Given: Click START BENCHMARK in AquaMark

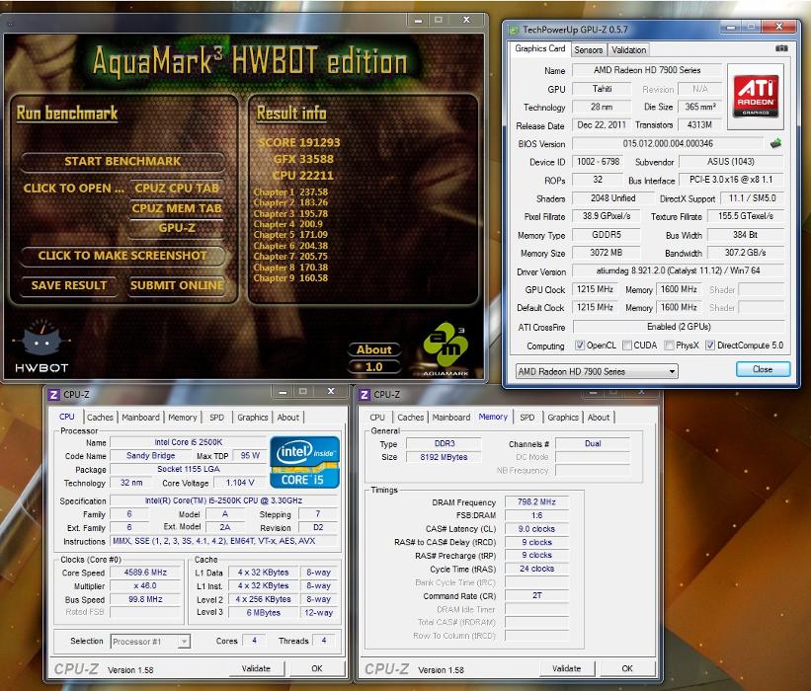Looking at the screenshot, I should tap(122, 161).
